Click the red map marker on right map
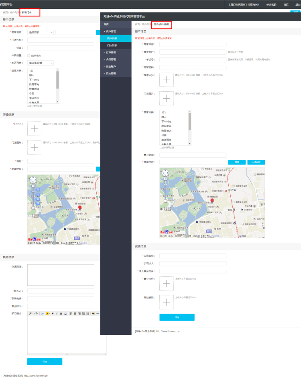 pos(212,201)
